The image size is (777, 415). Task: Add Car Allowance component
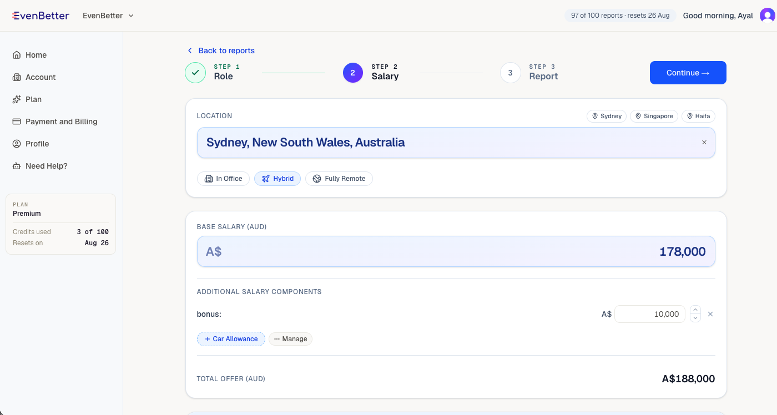231,339
